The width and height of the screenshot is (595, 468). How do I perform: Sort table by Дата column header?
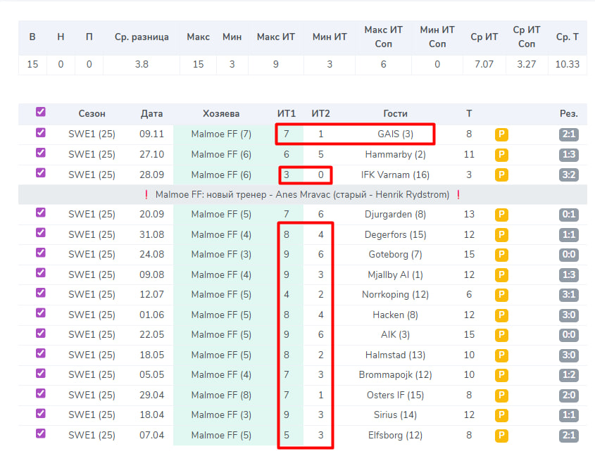pyautogui.click(x=151, y=113)
